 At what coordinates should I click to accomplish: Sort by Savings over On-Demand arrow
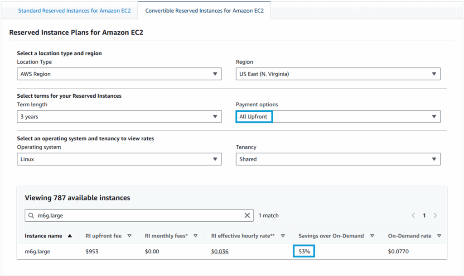click(372, 236)
